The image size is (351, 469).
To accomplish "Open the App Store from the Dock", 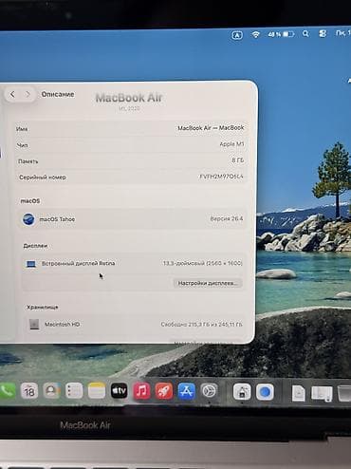I will click(187, 391).
